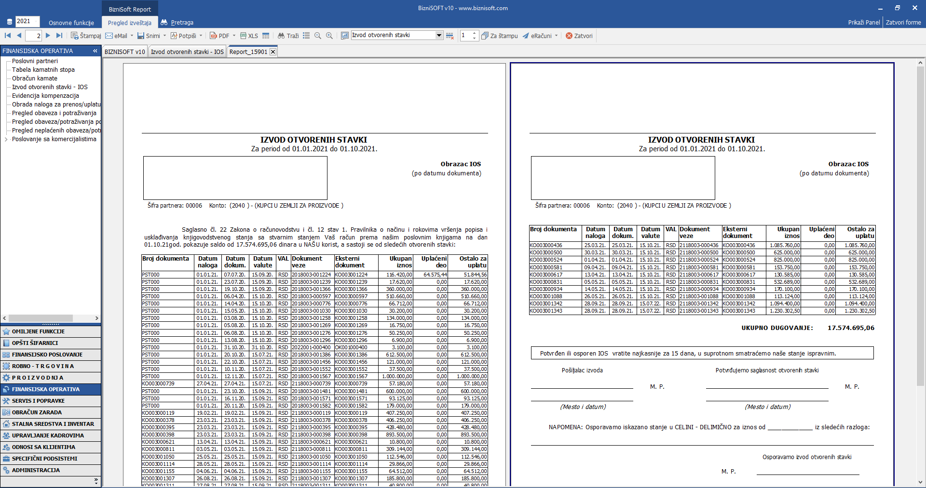
Task: Click the zoom out magnifier
Action: pos(318,36)
